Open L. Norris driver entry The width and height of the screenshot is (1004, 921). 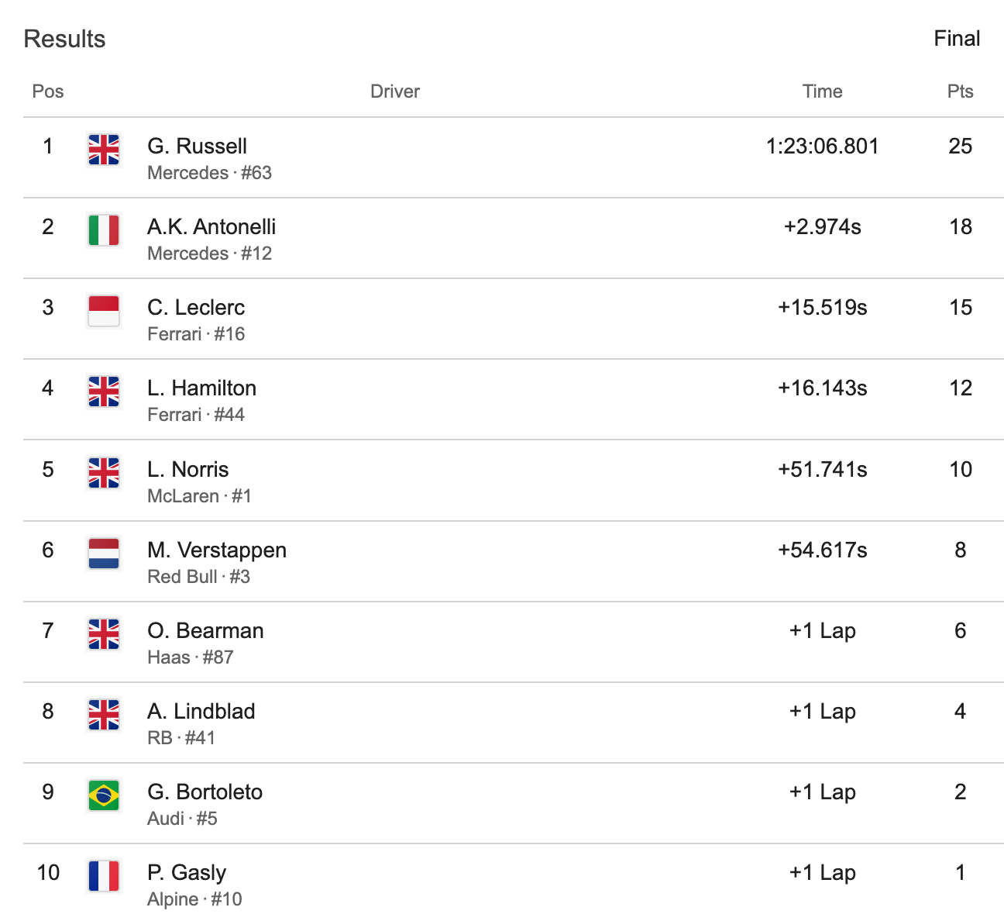click(x=187, y=469)
